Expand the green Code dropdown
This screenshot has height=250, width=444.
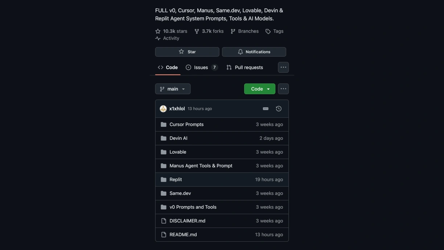[x=260, y=89]
